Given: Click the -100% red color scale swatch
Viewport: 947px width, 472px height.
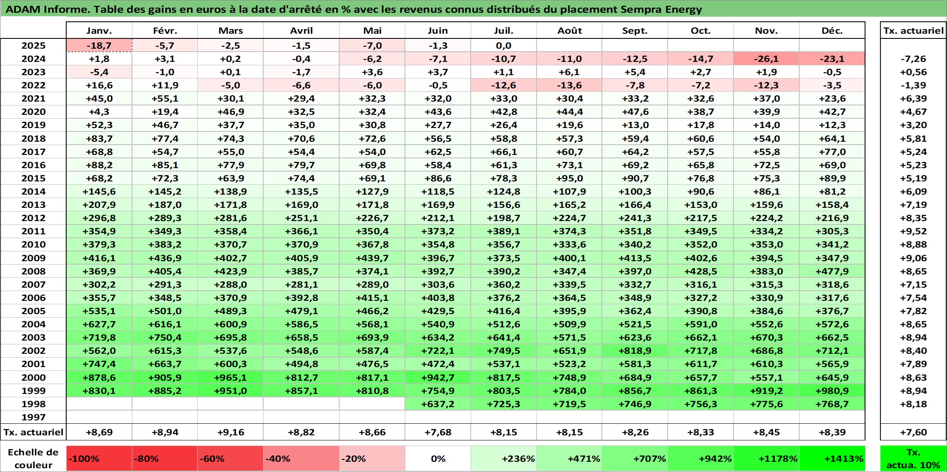Looking at the screenshot, I should pyautogui.click(x=99, y=458).
